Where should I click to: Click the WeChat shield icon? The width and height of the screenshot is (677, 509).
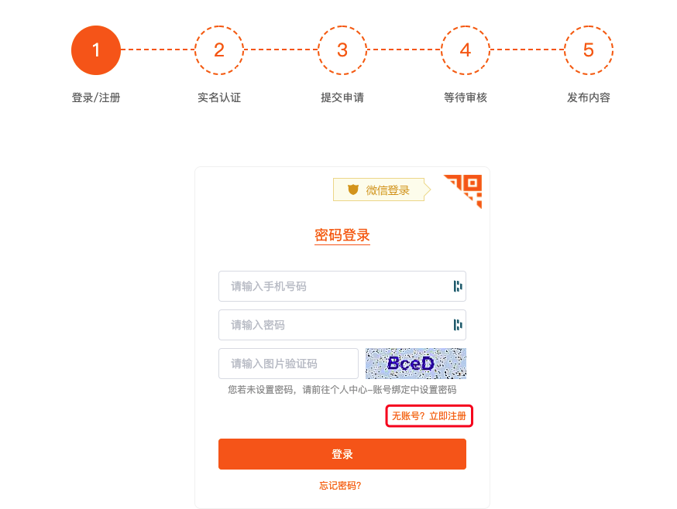353,190
